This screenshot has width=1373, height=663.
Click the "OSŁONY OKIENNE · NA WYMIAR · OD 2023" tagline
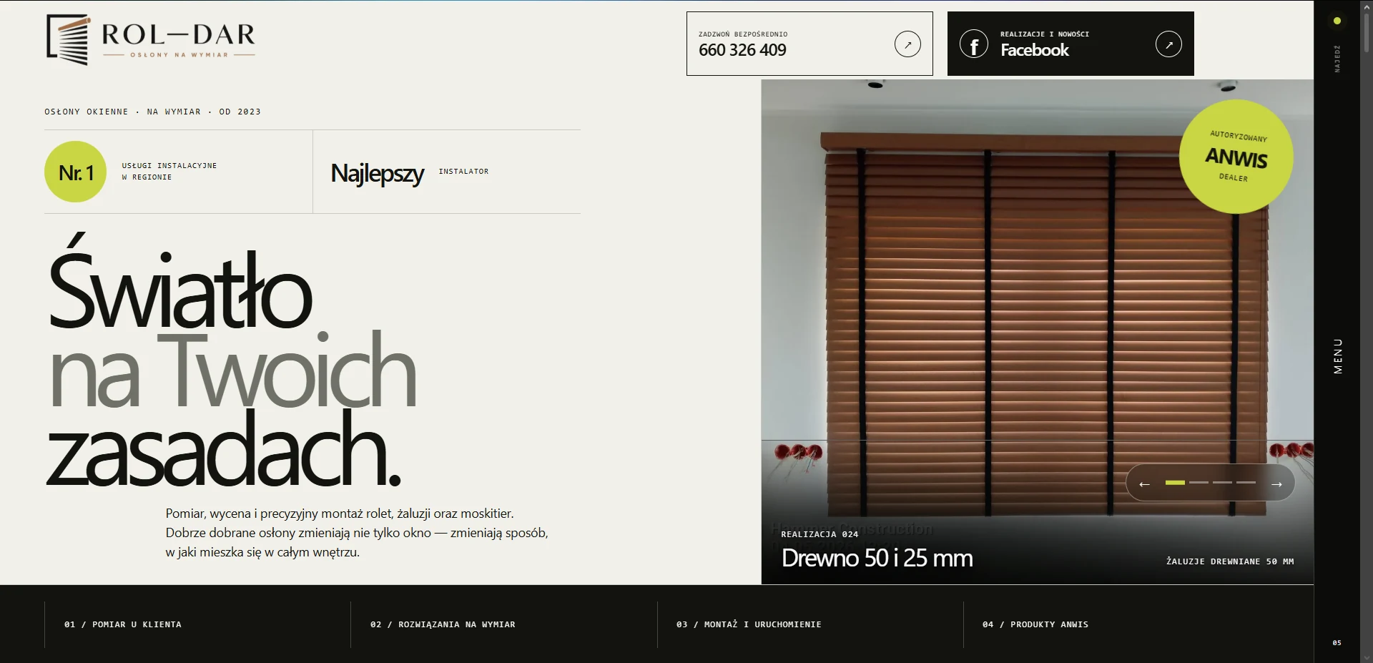pyautogui.click(x=152, y=112)
